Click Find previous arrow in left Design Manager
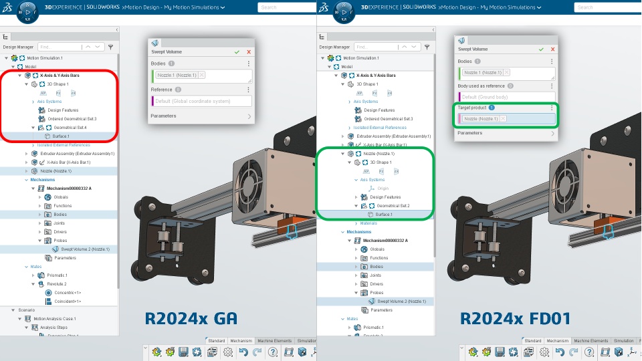 point(88,47)
